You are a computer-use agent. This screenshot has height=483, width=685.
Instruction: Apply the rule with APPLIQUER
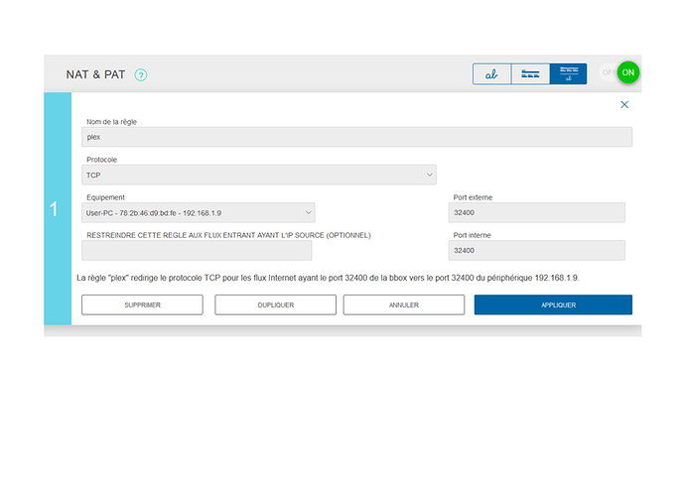(554, 305)
